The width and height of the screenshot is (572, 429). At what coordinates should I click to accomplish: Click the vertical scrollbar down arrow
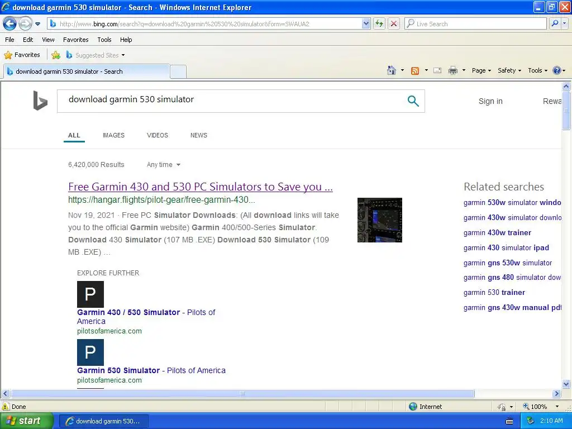tap(566, 384)
